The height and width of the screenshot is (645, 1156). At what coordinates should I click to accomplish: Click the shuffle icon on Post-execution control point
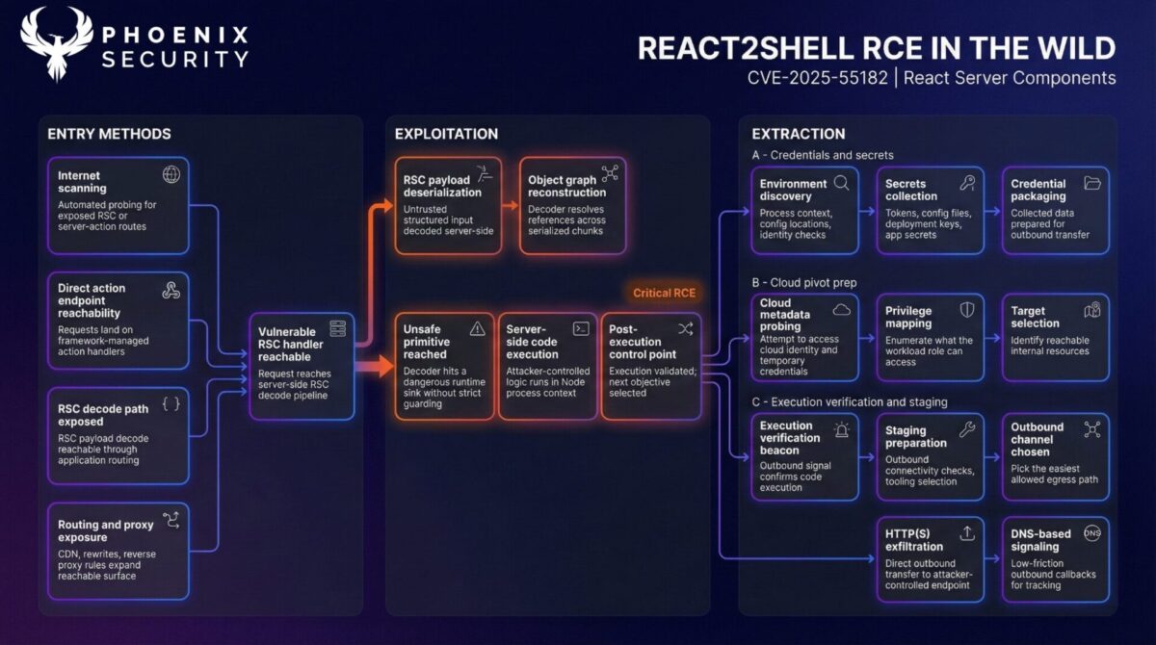coord(686,327)
